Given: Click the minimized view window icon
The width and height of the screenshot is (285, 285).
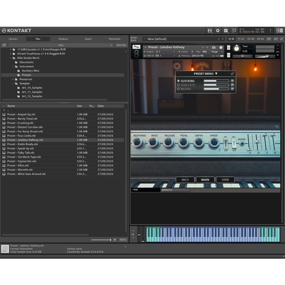Looking at the screenshot, I should pyautogui.click(x=234, y=31).
